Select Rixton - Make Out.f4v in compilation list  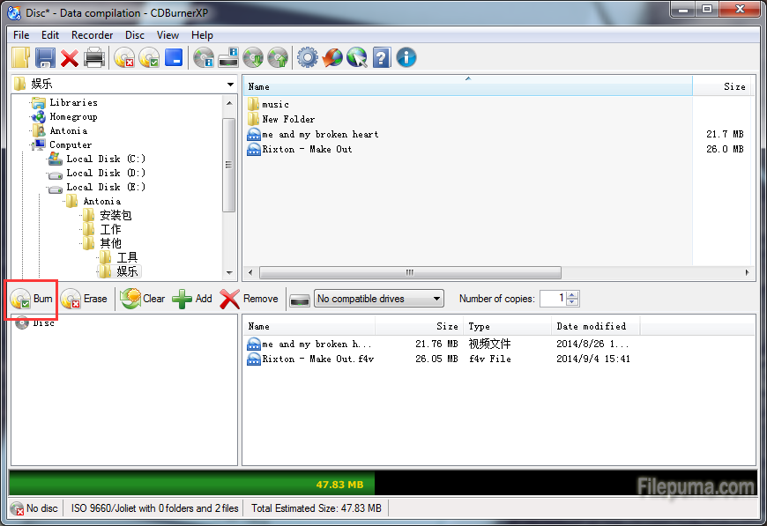(317, 359)
